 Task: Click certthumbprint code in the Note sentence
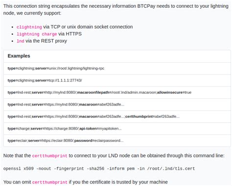(49, 156)
